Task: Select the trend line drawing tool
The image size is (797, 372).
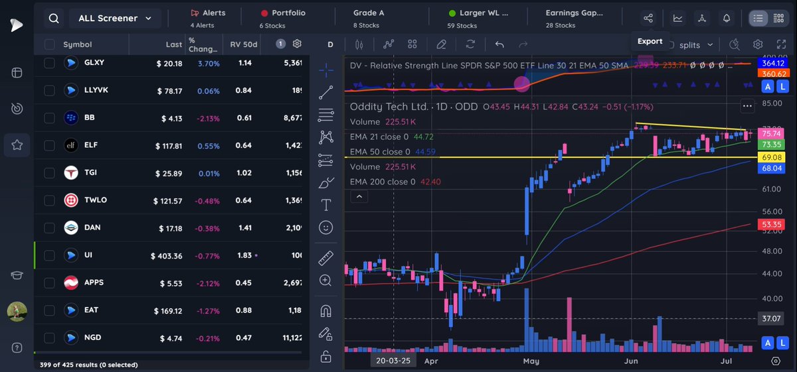Action: 326,92
